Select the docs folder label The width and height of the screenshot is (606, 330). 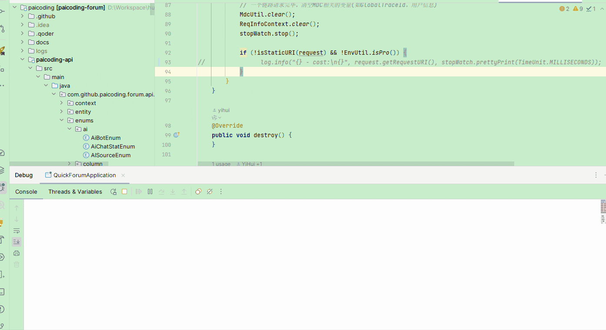[43, 42]
